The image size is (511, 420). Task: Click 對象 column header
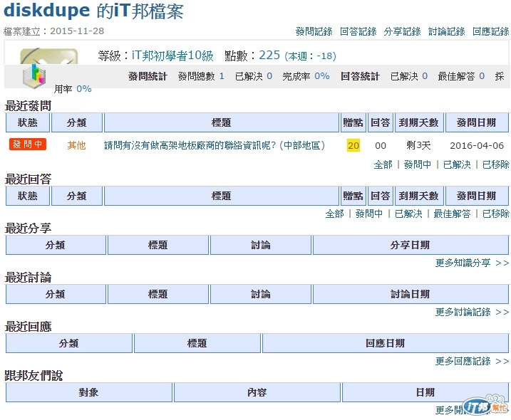click(x=88, y=392)
